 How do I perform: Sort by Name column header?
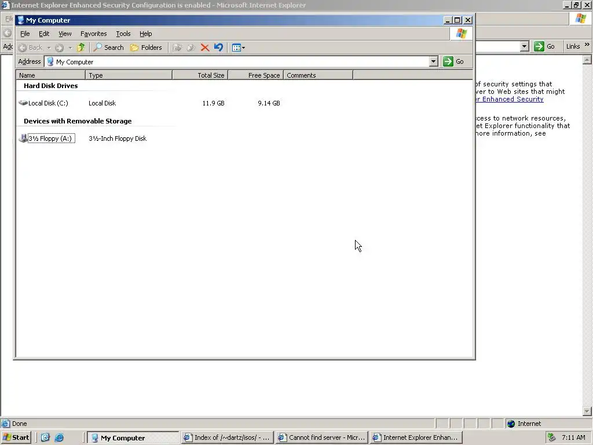[51, 75]
